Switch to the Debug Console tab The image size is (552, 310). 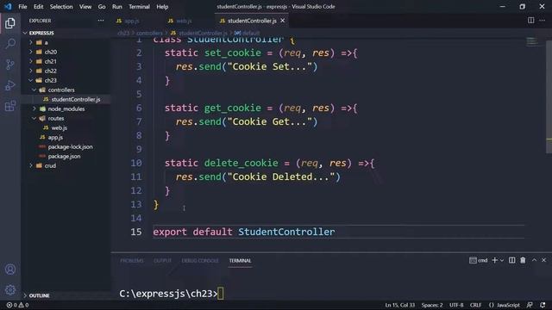[200, 260]
